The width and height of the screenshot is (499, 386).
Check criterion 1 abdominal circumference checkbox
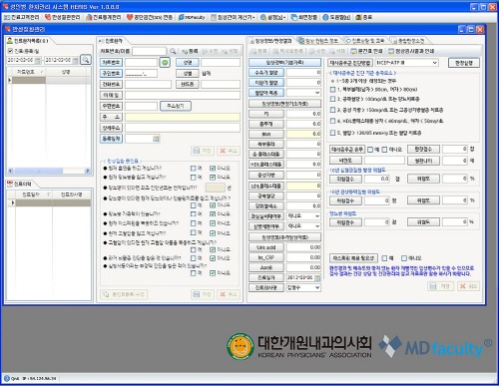pos(332,89)
